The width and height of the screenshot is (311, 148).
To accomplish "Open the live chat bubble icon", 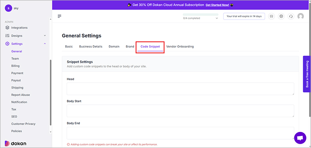I will (300, 138).
